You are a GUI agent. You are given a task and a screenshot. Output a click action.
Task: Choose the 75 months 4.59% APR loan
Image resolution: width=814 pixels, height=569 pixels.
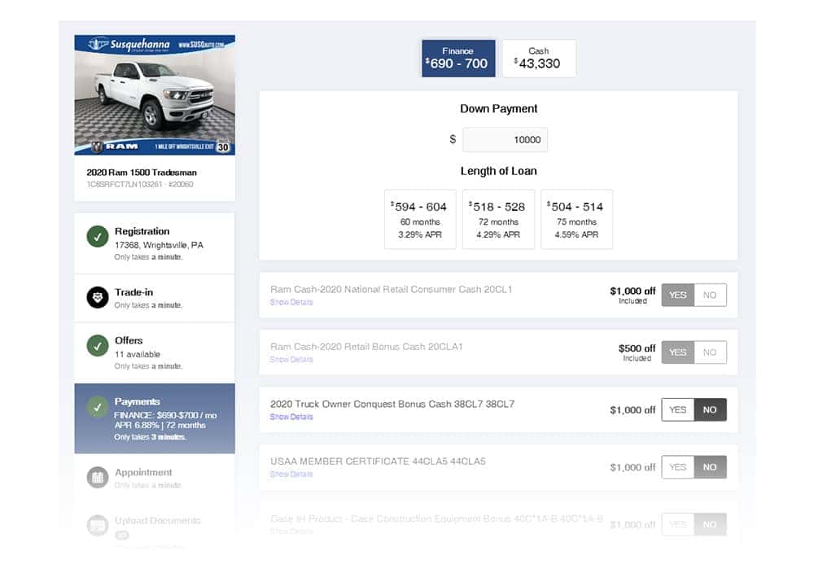click(577, 219)
